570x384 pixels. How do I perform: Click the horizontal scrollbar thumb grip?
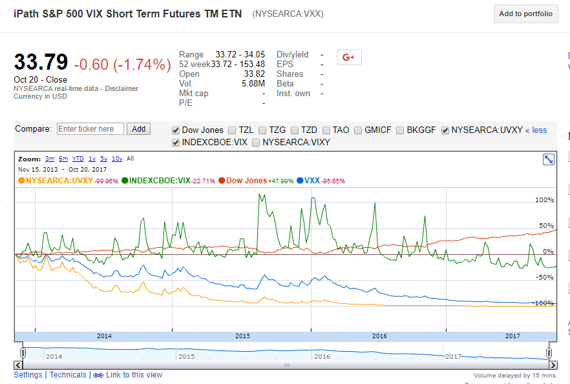point(286,365)
